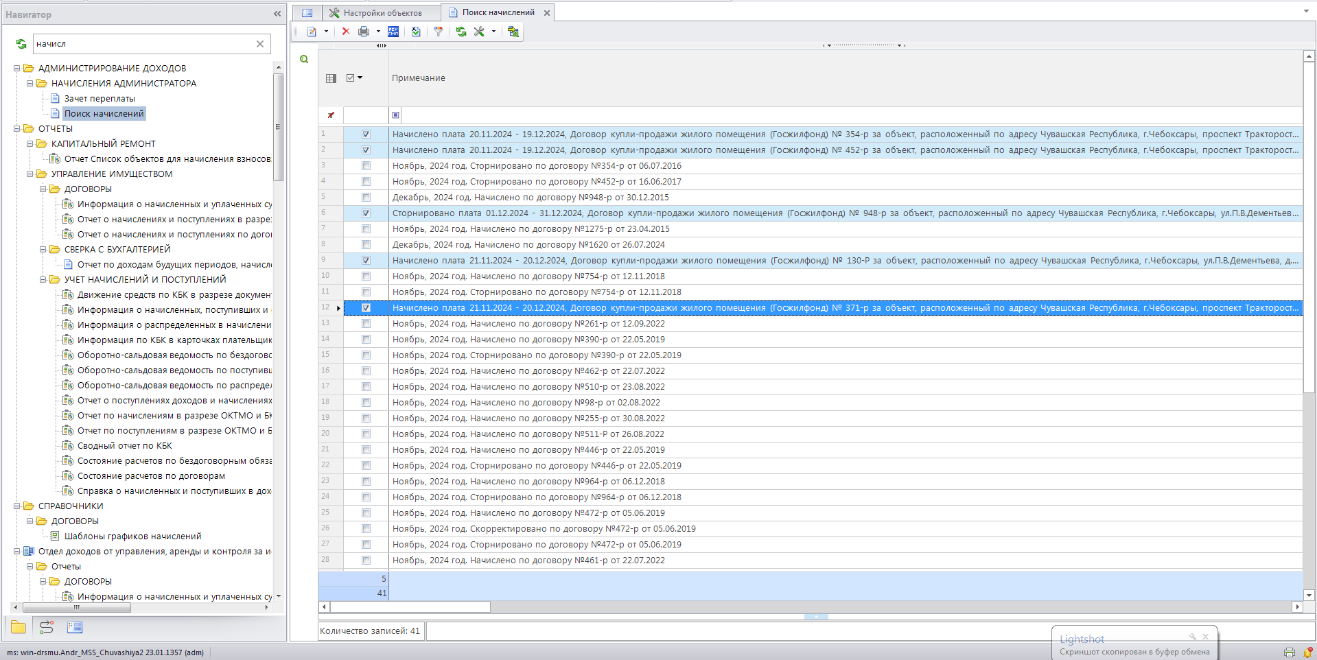Image resolution: width=1317 pixels, height=660 pixels.
Task: Click the red crossed pin filter-row icon
Action: tap(331, 115)
